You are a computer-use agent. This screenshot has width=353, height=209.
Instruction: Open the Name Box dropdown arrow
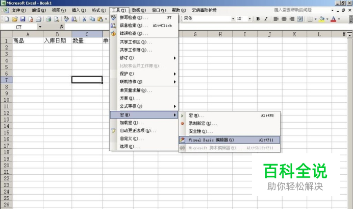pyautogui.click(x=40, y=27)
